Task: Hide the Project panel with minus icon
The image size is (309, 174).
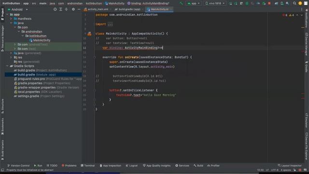Action: (79, 9)
